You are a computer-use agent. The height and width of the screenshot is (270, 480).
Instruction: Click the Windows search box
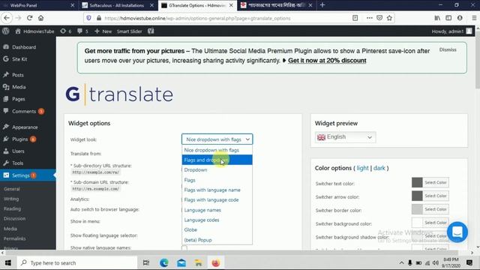coord(77,262)
